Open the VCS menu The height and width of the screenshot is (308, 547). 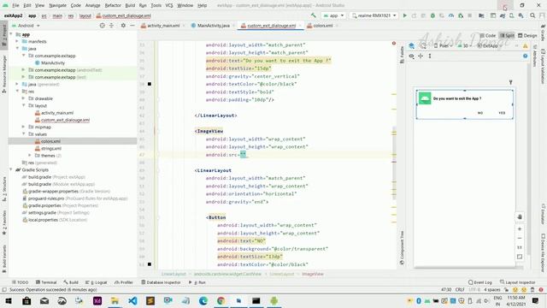click(x=169, y=6)
